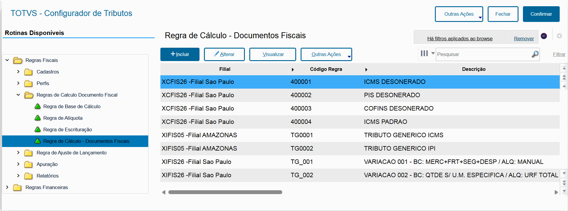
Task: Click the dark purple round filter icon
Action: tap(544, 36)
